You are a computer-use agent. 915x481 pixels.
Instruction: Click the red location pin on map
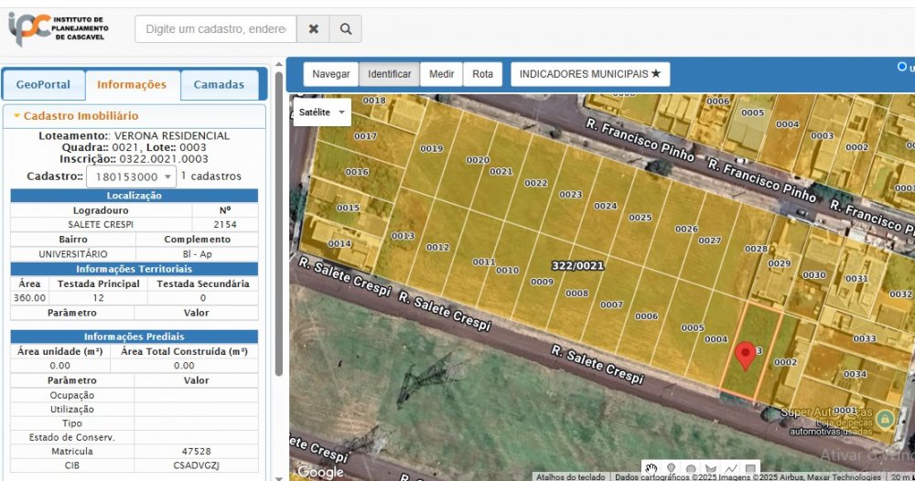(x=746, y=355)
